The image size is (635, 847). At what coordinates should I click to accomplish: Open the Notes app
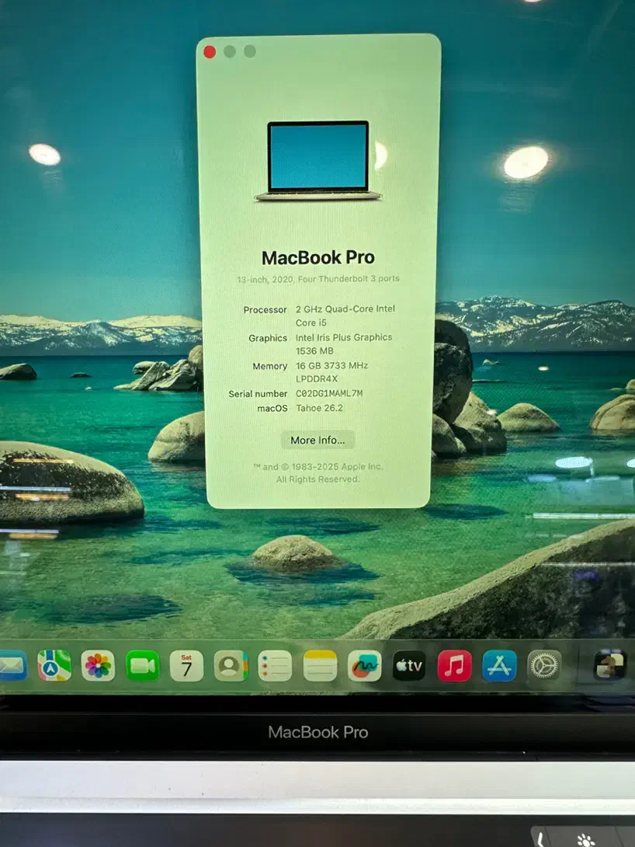pos(319,665)
